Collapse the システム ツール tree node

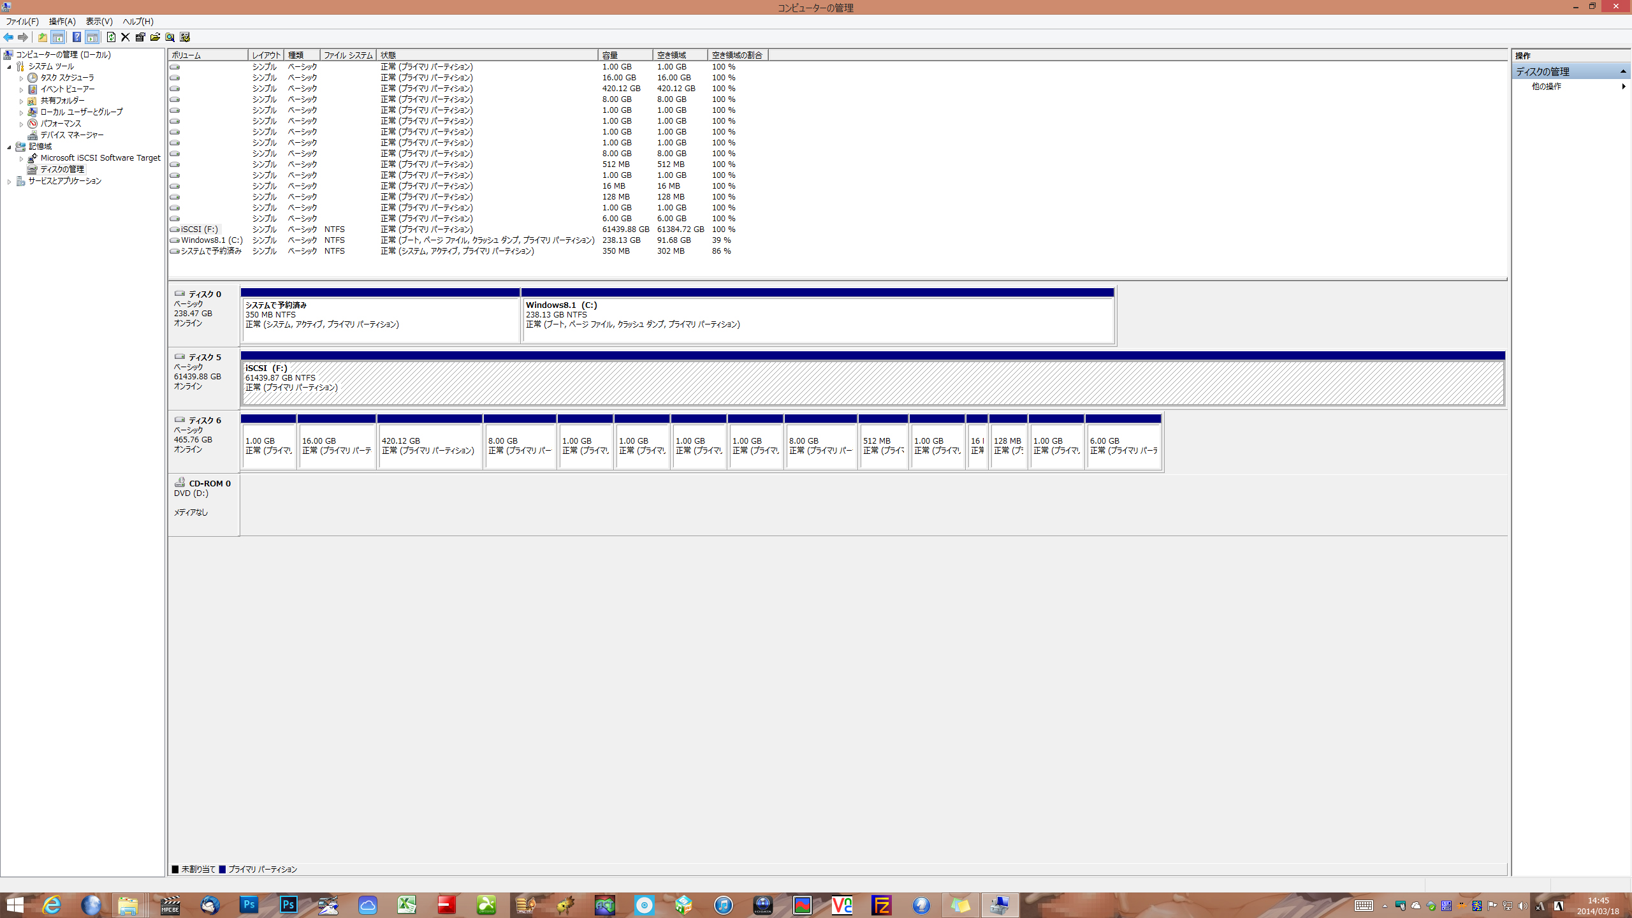pos(10,67)
